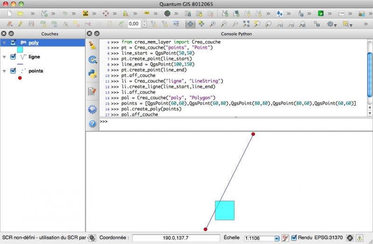Toggle visibility of the ligne layer
373x244 pixels.
[x=13, y=57]
